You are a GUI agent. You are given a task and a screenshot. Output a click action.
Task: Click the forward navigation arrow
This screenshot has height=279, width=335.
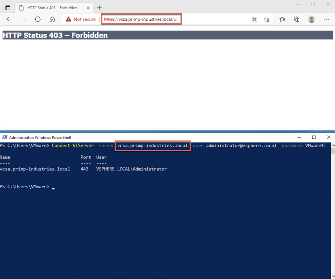click(23, 19)
